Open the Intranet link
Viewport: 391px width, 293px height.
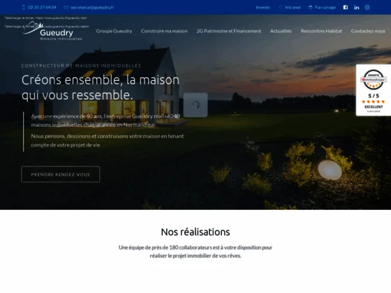click(293, 7)
